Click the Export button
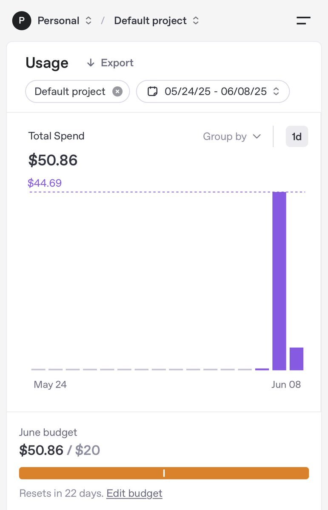Viewport: 328px width, 510px height. (111, 63)
